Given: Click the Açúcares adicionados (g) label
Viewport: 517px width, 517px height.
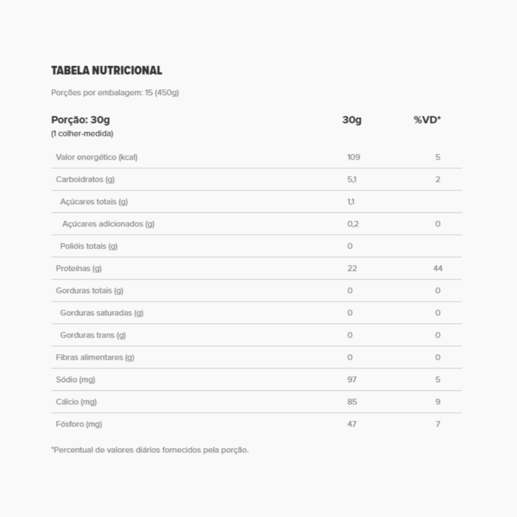Looking at the screenshot, I should pyautogui.click(x=108, y=224).
